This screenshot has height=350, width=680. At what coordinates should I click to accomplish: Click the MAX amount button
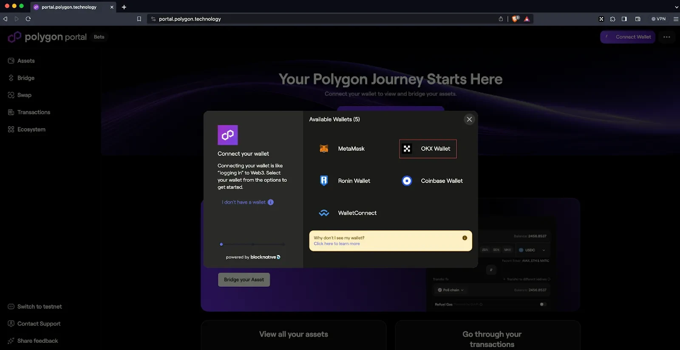507,250
